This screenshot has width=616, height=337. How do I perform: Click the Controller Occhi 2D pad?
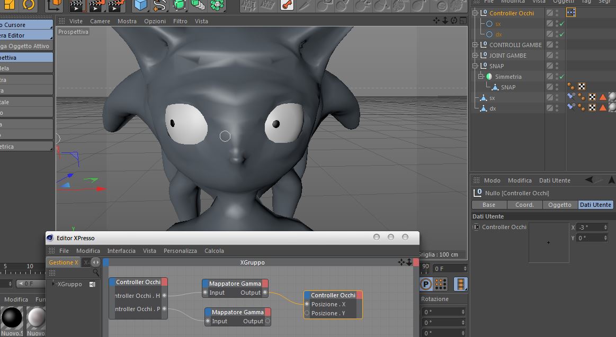pyautogui.click(x=549, y=242)
